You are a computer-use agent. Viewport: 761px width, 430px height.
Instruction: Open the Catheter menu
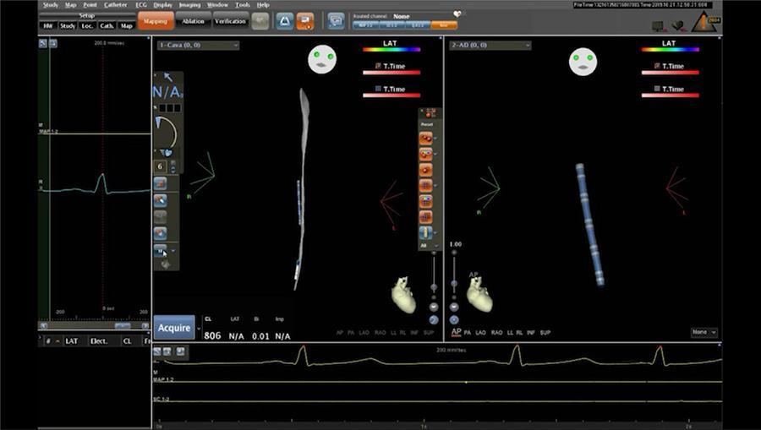tap(116, 5)
